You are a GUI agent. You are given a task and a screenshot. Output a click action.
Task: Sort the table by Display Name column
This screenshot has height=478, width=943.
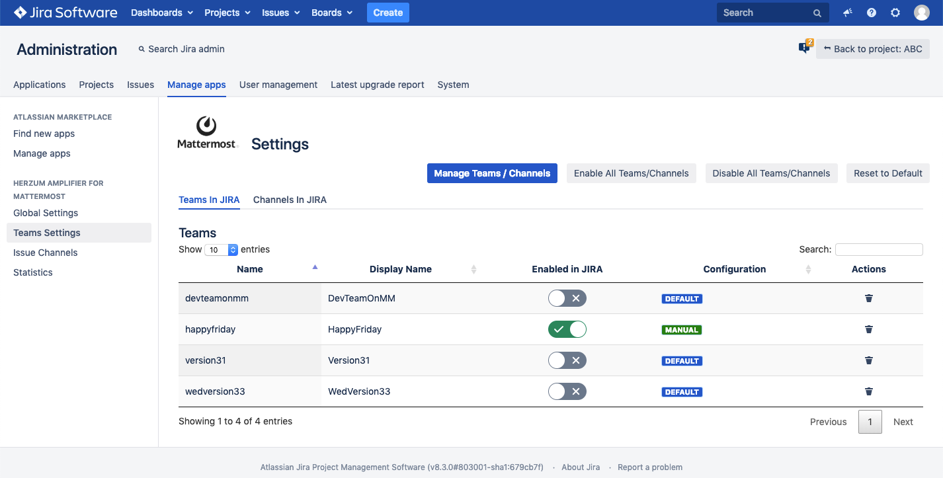pos(401,269)
